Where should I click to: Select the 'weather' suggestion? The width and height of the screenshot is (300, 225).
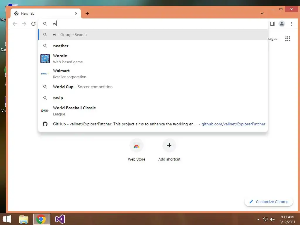coord(153,46)
